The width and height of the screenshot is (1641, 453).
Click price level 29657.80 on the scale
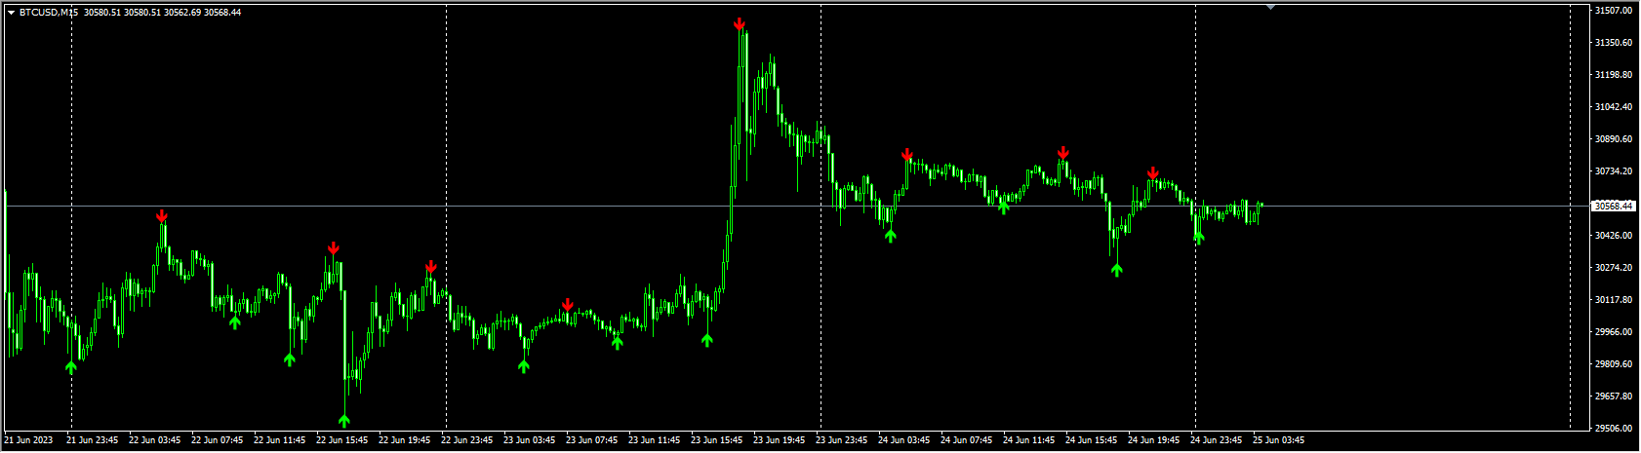pyautogui.click(x=1613, y=396)
